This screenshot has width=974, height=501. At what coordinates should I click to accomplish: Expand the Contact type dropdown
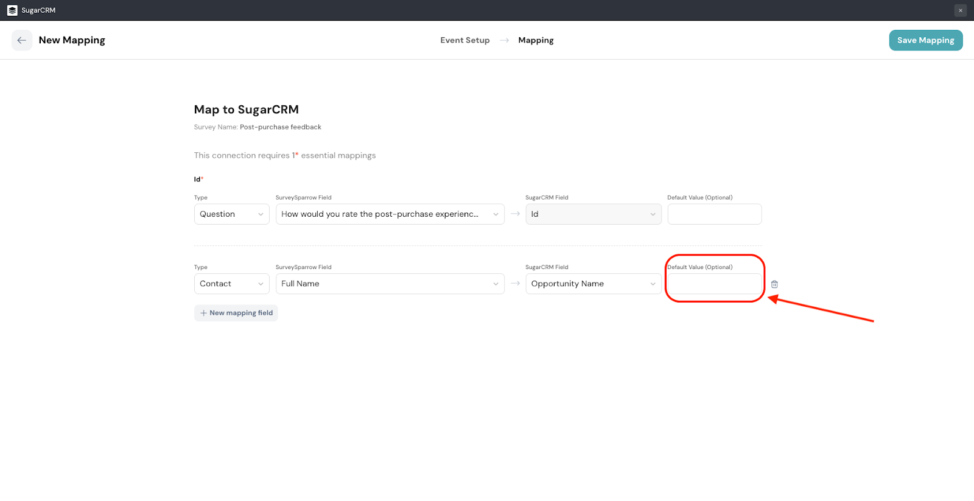(x=231, y=284)
